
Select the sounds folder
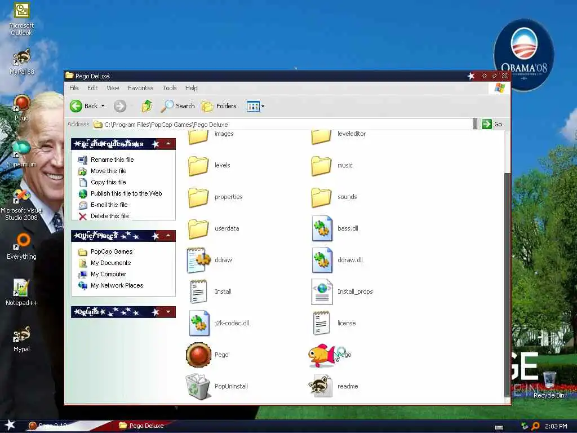pyautogui.click(x=334, y=197)
